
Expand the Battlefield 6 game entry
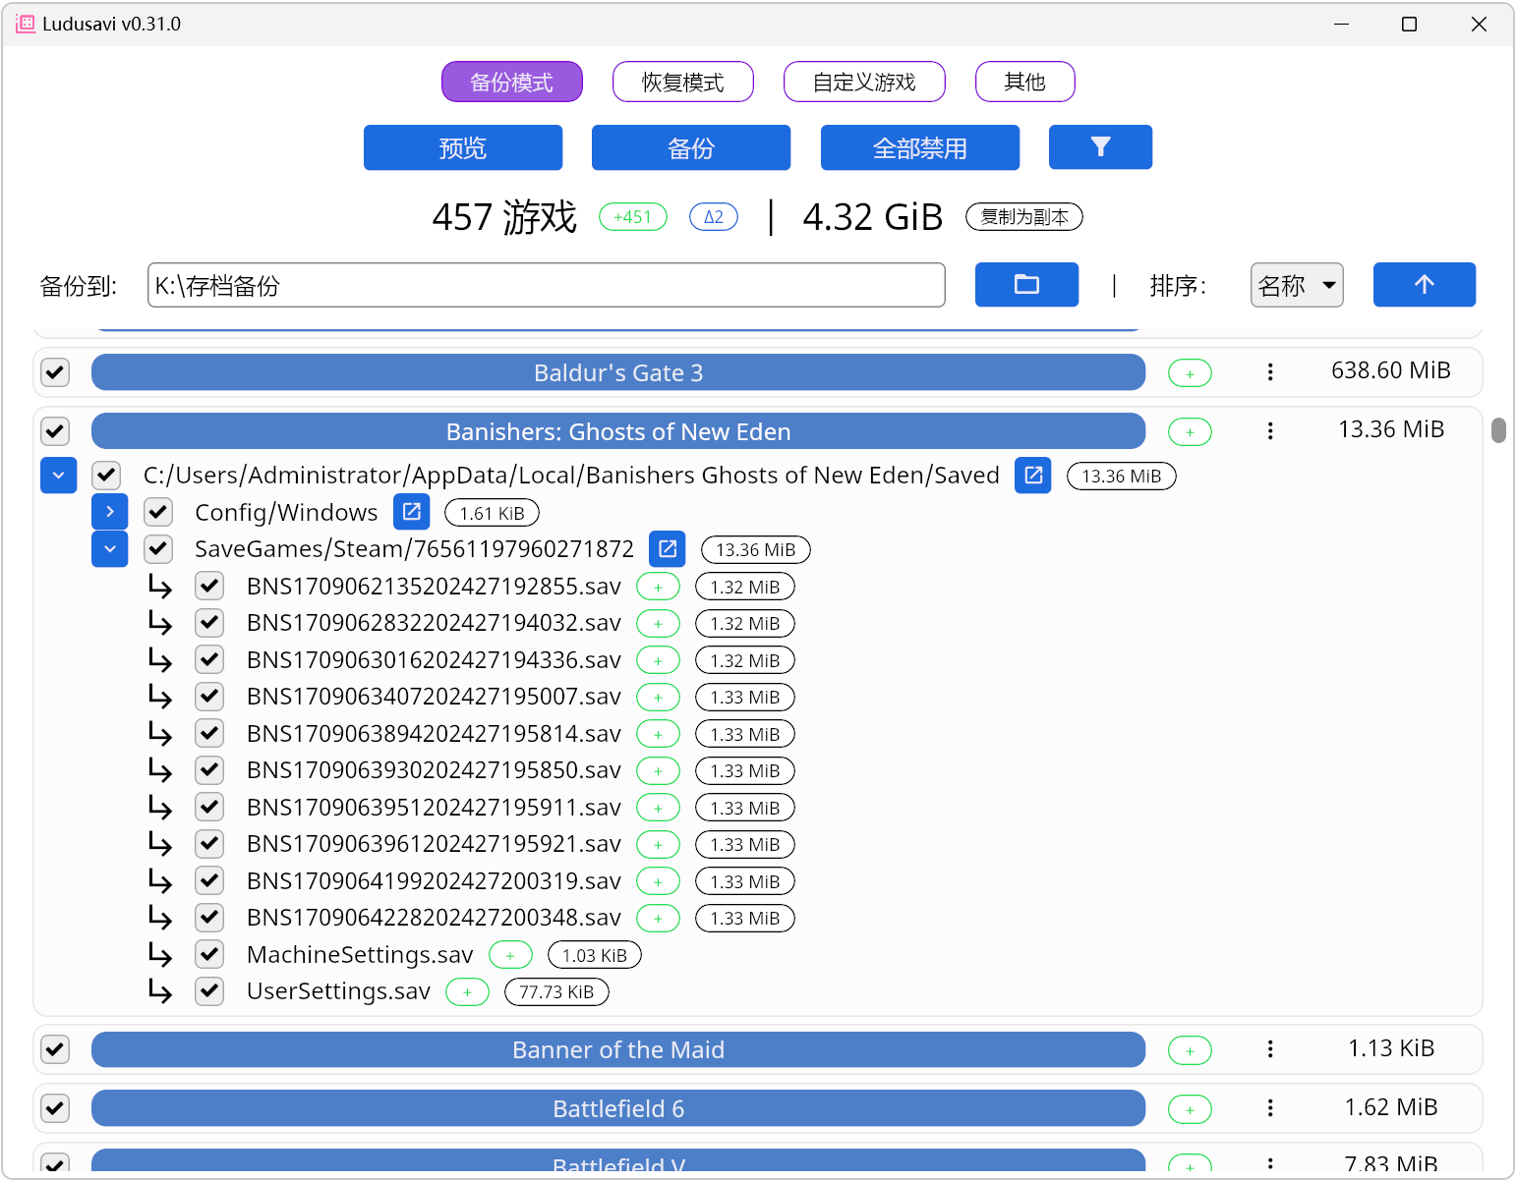point(618,1108)
